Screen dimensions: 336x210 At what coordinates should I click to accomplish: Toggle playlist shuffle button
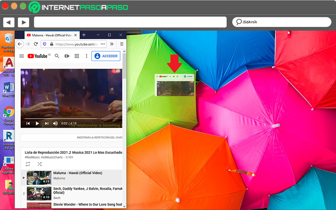coord(39,164)
